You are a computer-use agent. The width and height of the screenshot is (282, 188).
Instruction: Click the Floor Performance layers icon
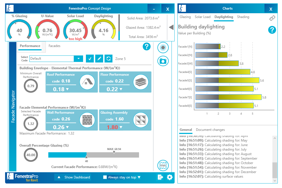tap(141, 82)
